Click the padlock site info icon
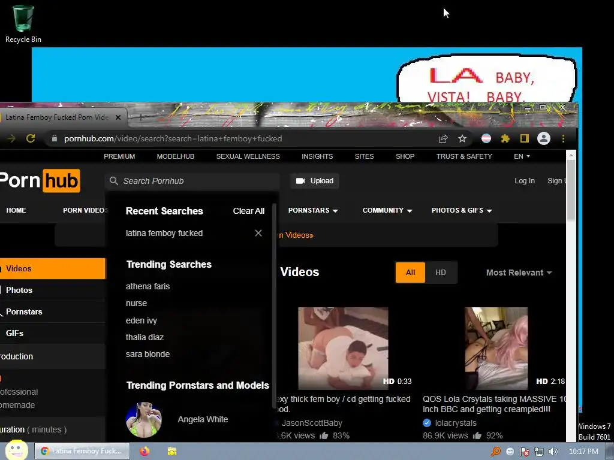Screen dimensions: 614x460 tap(55, 138)
